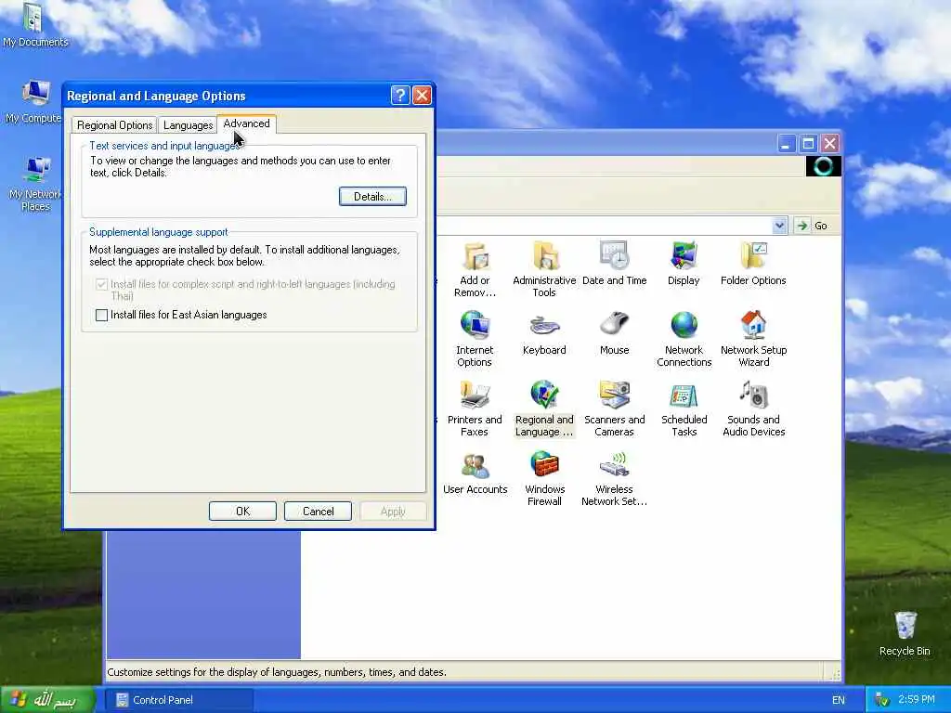Select My Network Places desktop icon
951x713 pixels.
[36, 171]
